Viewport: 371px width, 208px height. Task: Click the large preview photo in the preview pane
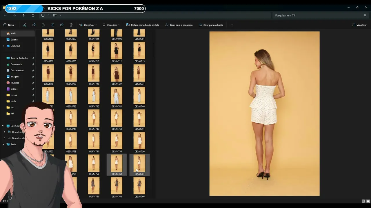click(x=264, y=114)
